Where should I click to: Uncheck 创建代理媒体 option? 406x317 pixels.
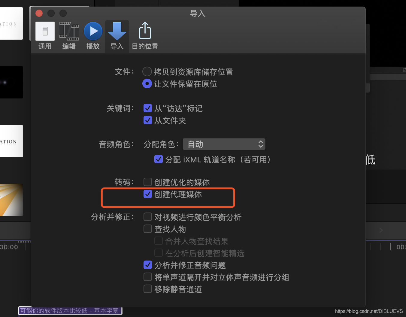[x=147, y=194]
